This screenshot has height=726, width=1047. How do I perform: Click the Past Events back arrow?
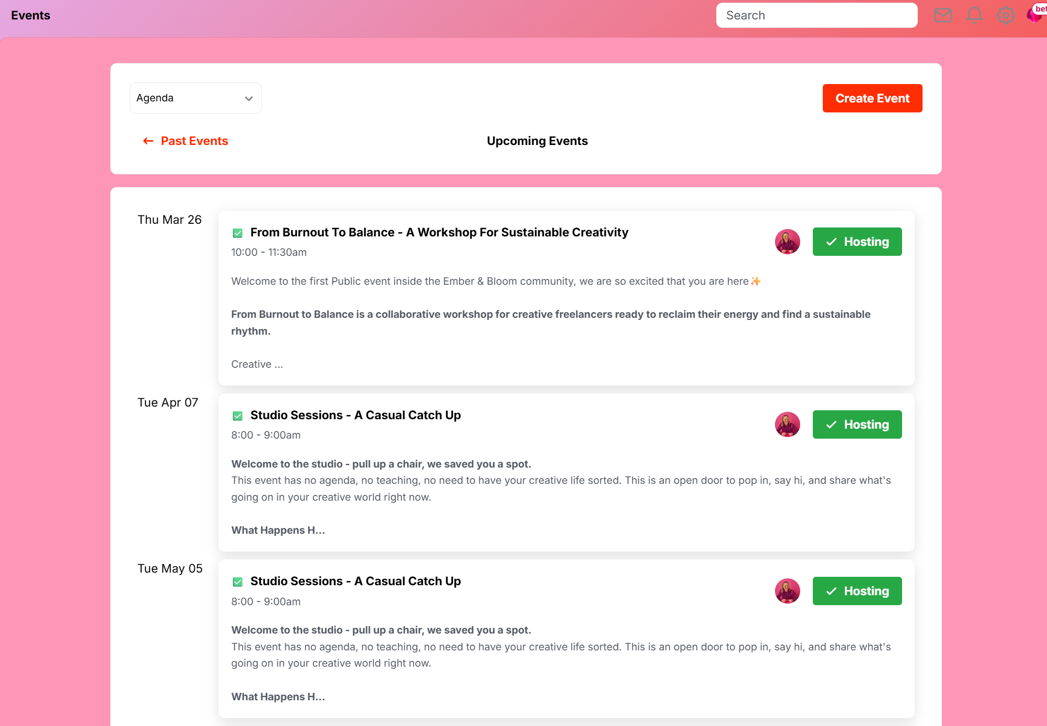click(x=148, y=141)
